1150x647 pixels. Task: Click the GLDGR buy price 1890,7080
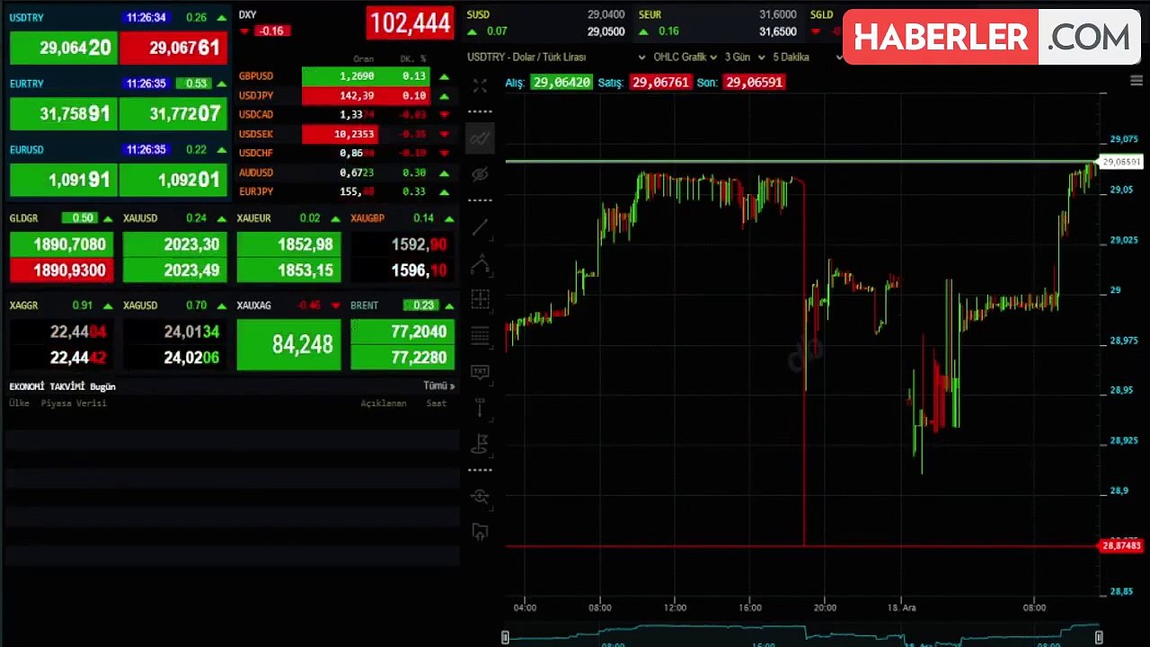click(62, 244)
